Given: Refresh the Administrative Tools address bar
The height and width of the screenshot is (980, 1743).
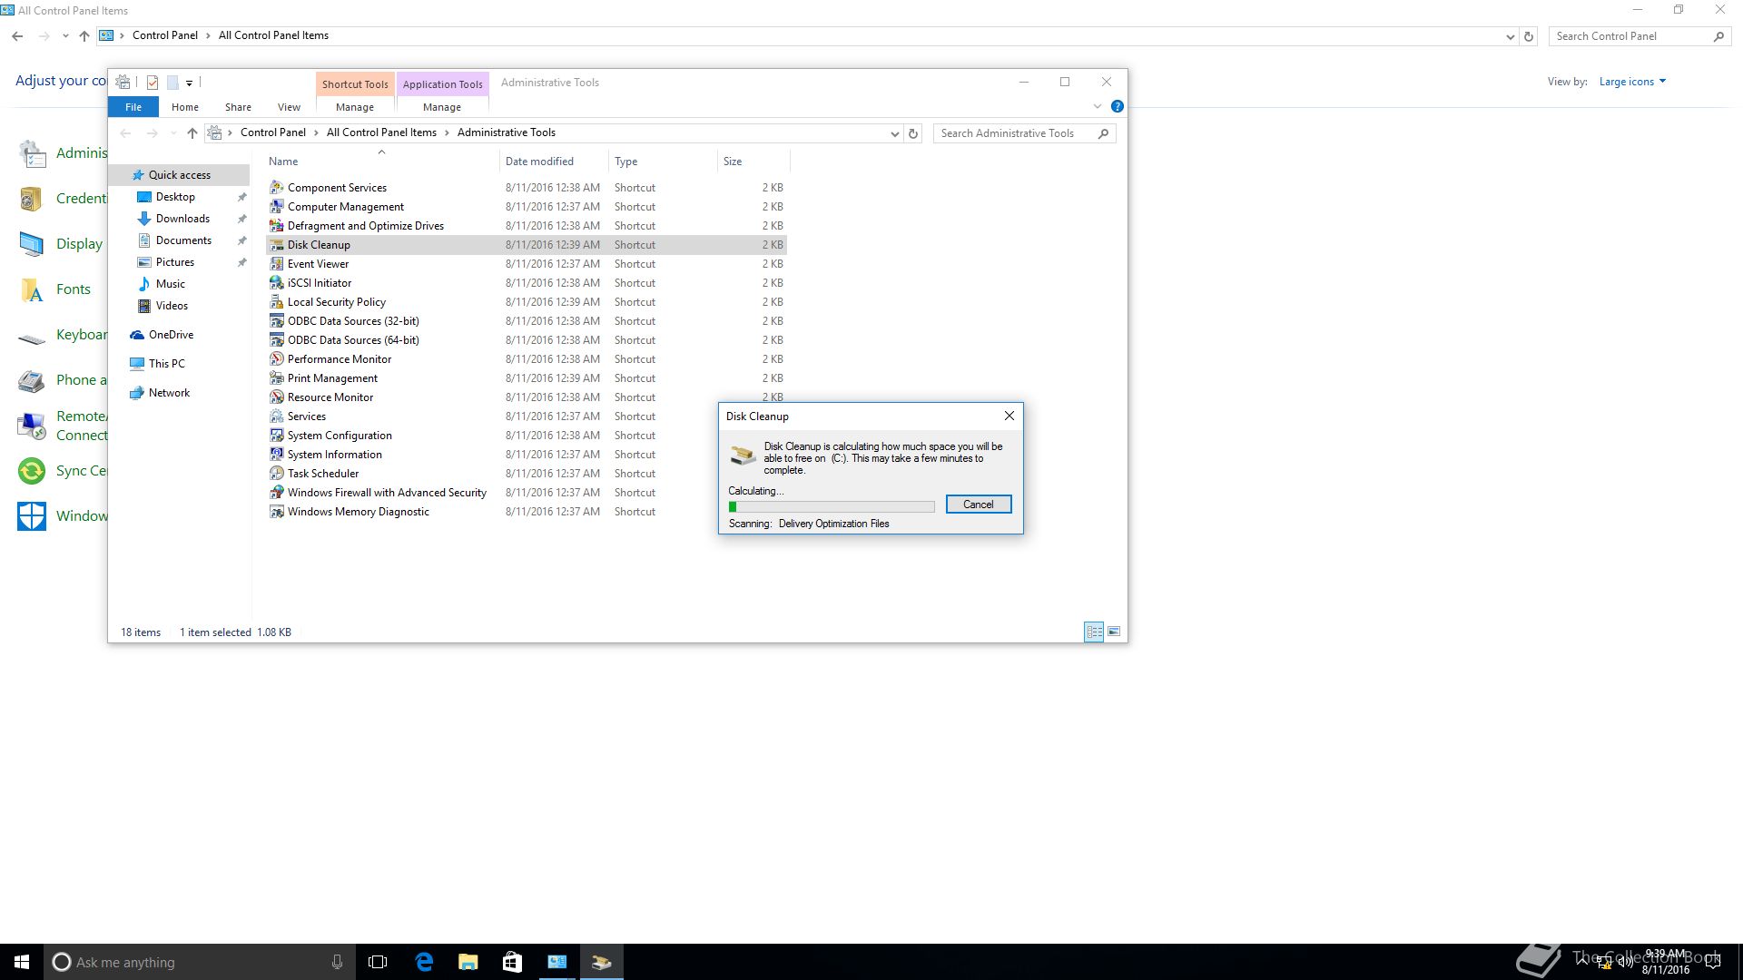Looking at the screenshot, I should coord(913,133).
